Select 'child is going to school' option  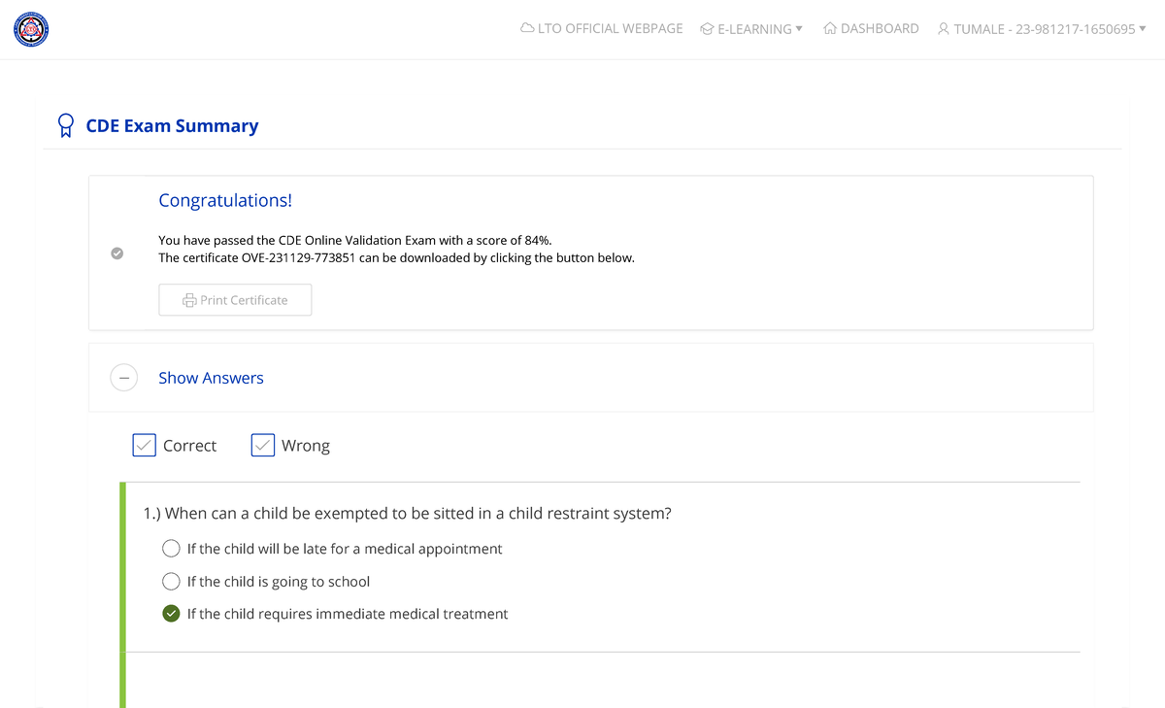pos(171,582)
